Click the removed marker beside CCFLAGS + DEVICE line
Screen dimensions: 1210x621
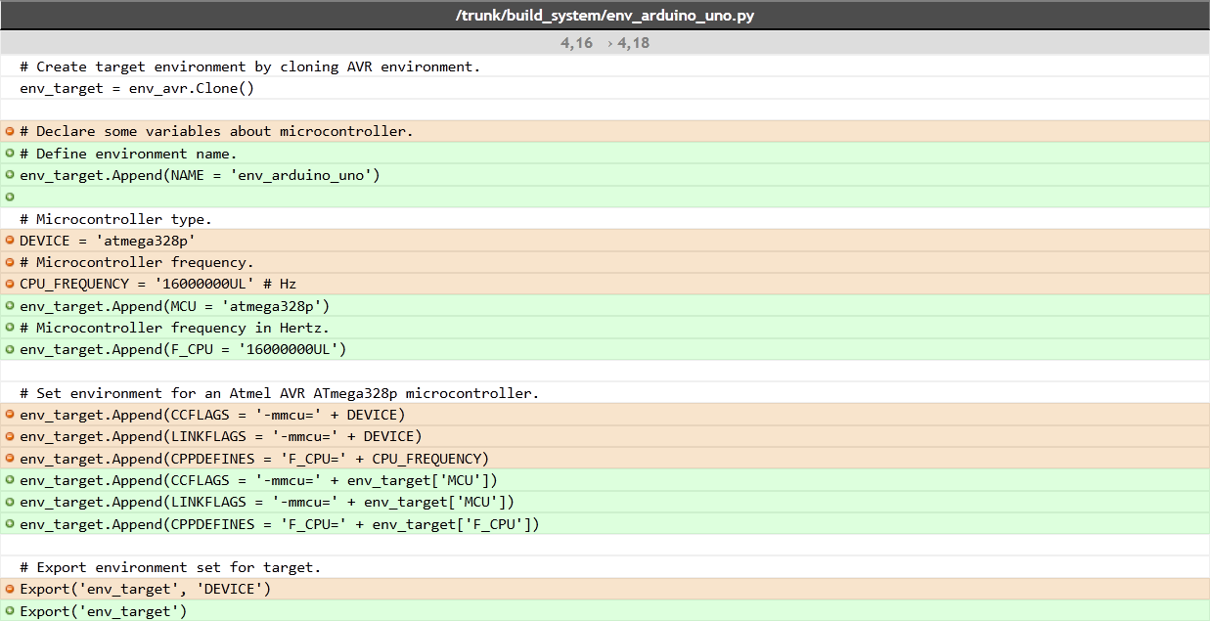[x=9, y=415]
